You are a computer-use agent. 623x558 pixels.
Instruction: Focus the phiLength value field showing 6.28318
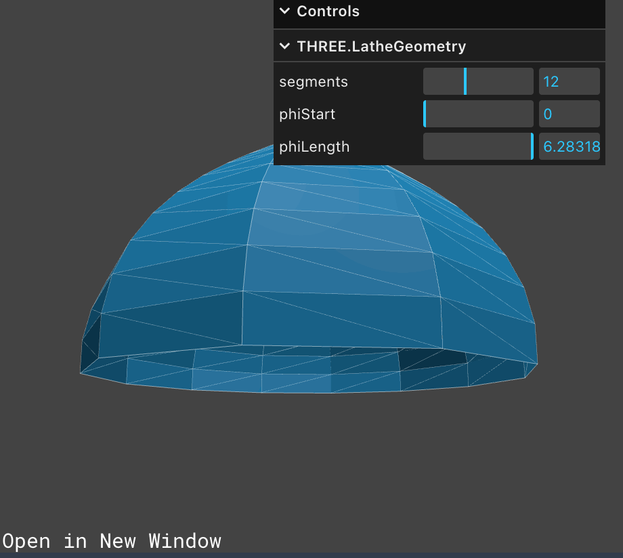[569, 146]
